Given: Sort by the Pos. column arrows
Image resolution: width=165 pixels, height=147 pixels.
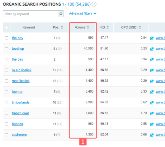Looking at the screenshot, I should (x=62, y=28).
